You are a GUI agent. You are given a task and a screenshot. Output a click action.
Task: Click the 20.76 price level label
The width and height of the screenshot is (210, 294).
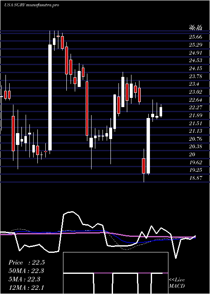pos(196,139)
